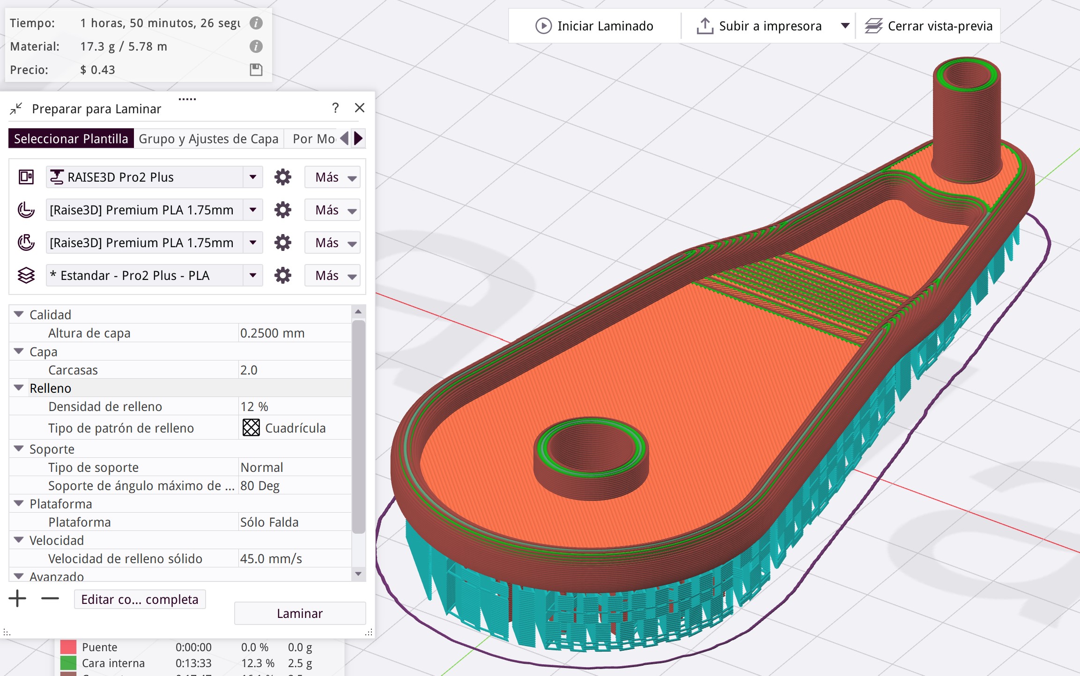Click the plus icon to add setting

click(x=17, y=599)
